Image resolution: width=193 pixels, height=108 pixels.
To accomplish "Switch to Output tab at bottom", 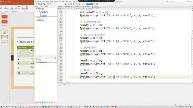I will [59, 85].
